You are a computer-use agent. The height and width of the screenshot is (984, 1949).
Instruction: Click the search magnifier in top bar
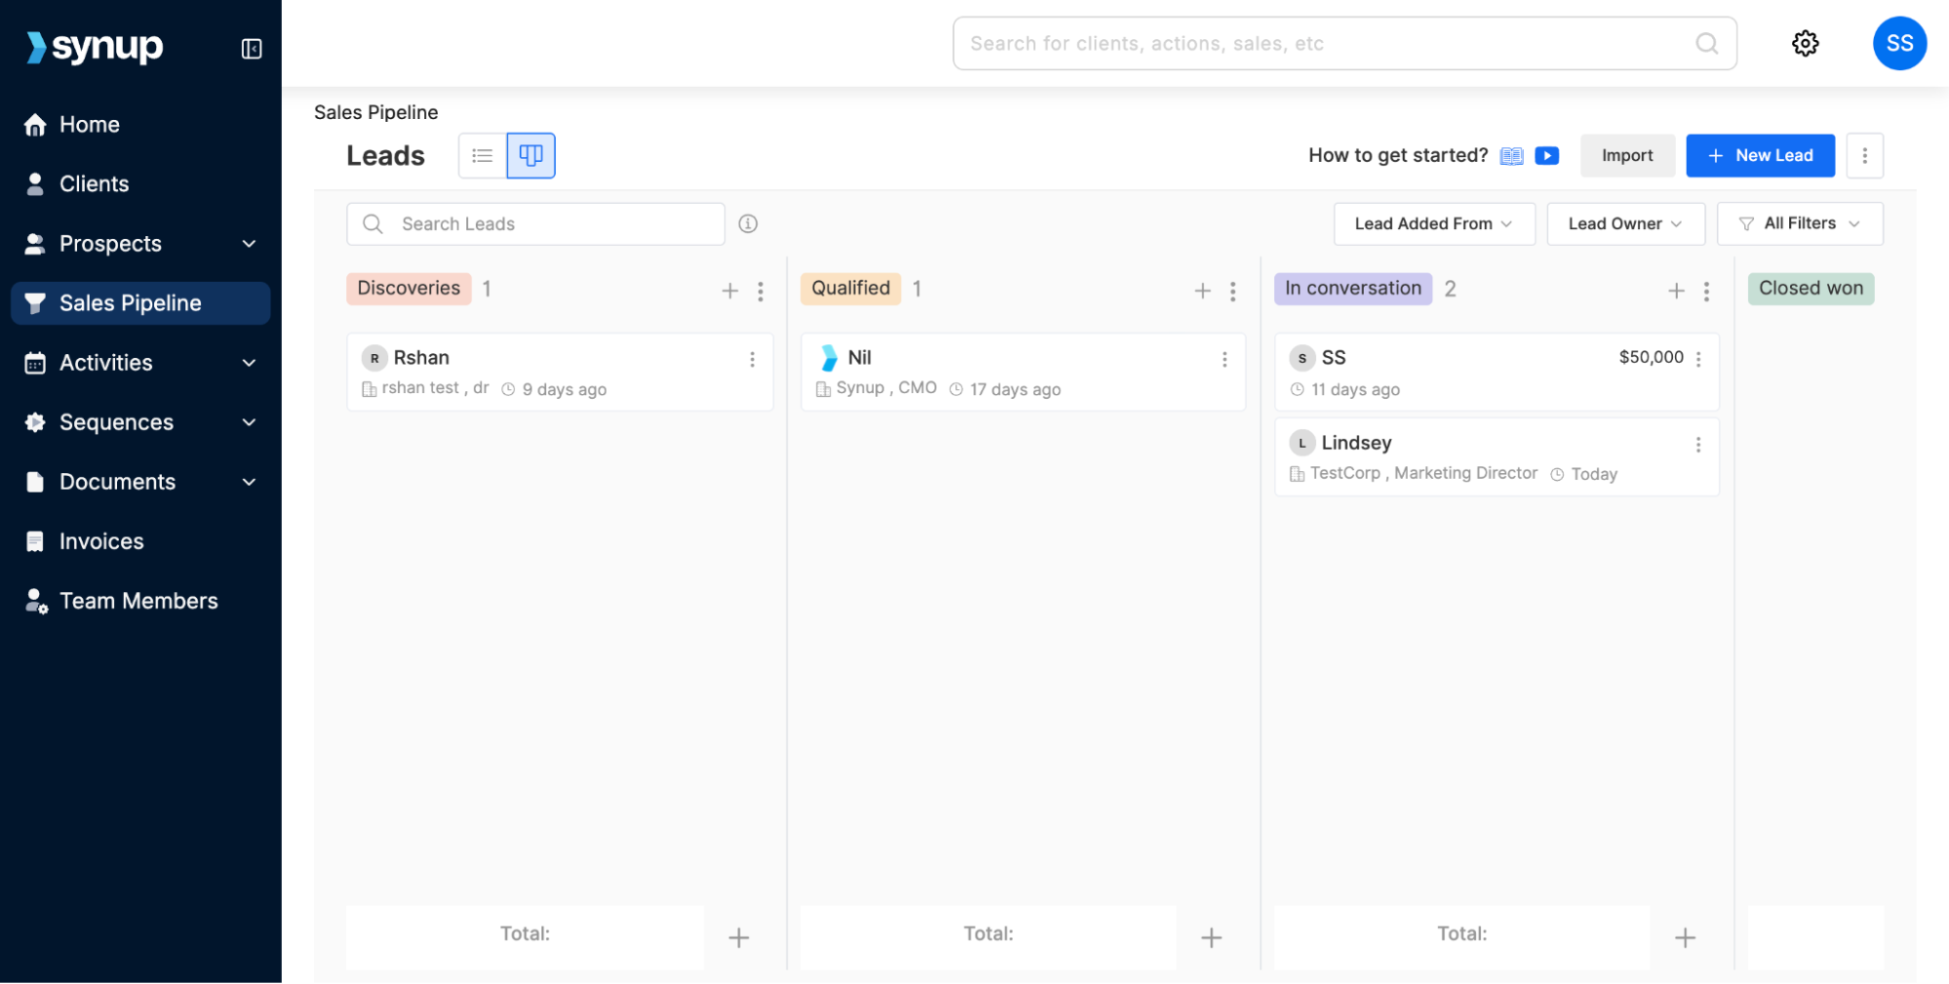[x=1706, y=43]
